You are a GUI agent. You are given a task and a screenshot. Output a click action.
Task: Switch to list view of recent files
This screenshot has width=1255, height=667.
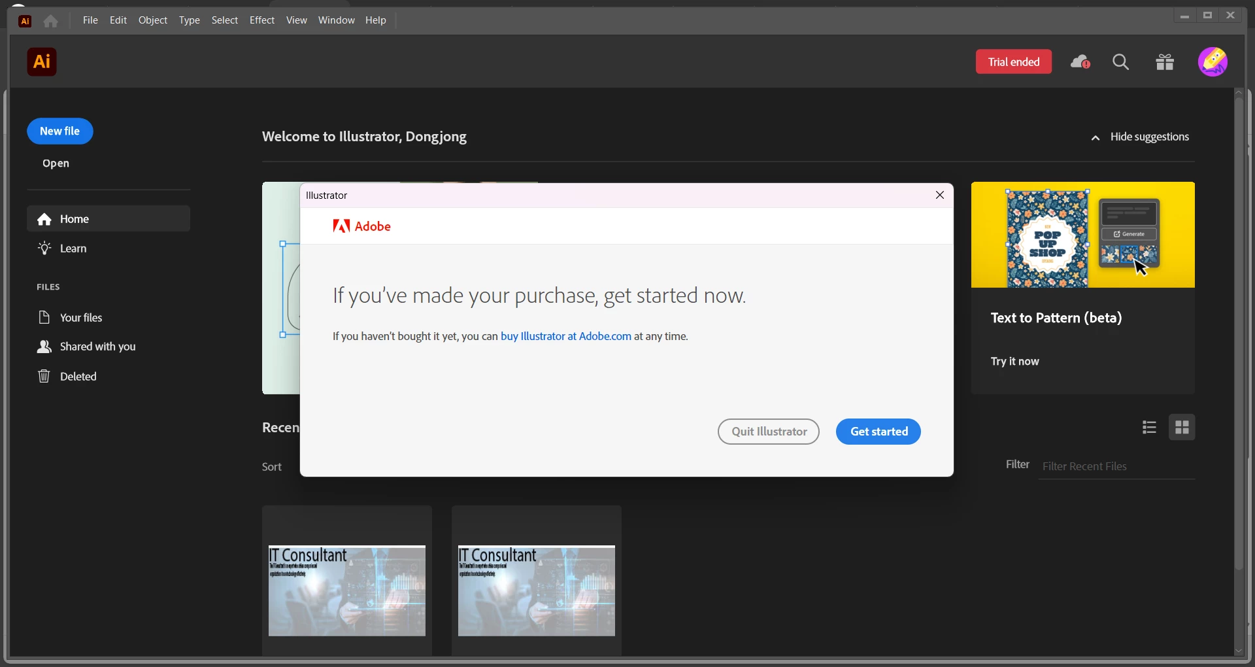click(1150, 428)
